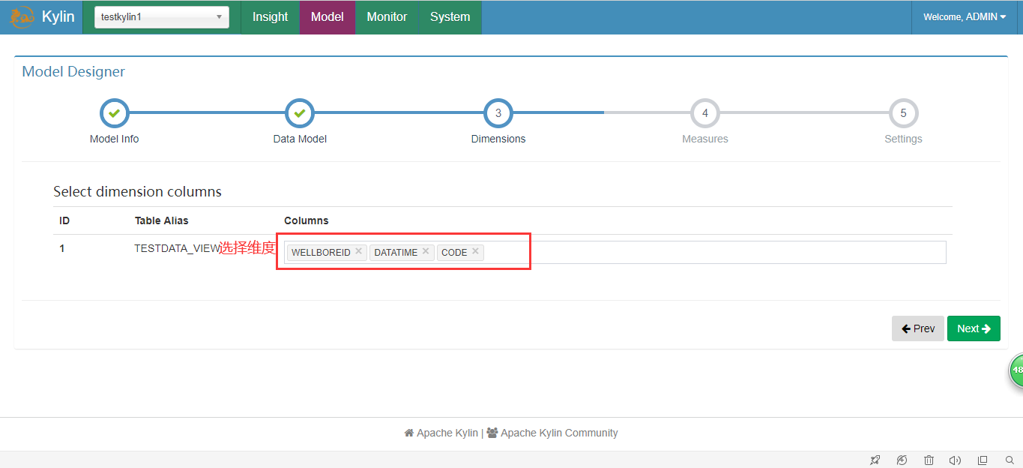Toggle the speaker sound icon
1023x468 pixels.
(955, 460)
